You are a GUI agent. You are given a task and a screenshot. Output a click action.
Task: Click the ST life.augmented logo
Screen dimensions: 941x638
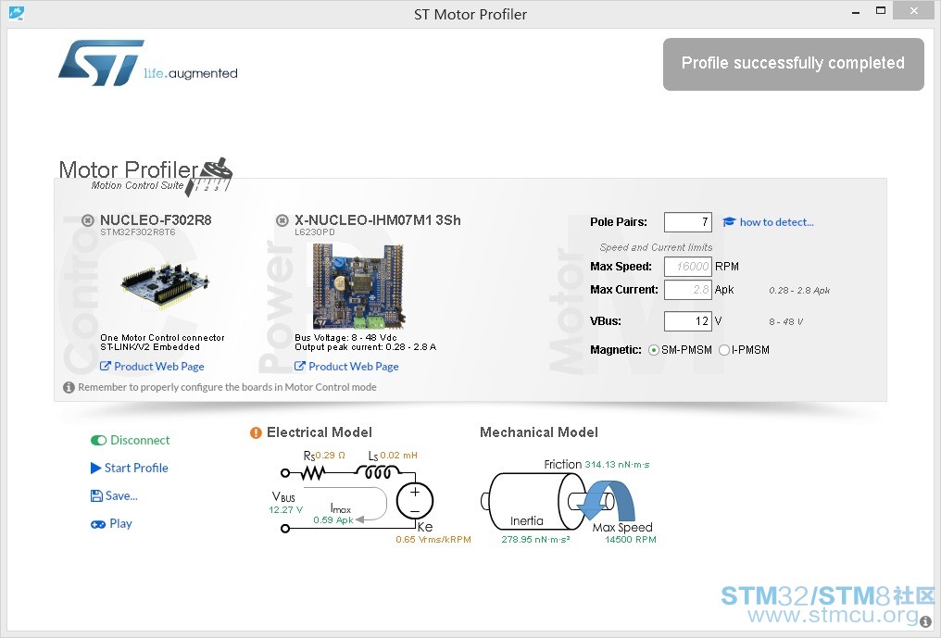tap(147, 63)
